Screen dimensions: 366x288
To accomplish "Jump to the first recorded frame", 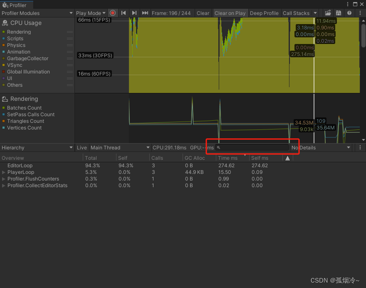I will [124, 13].
